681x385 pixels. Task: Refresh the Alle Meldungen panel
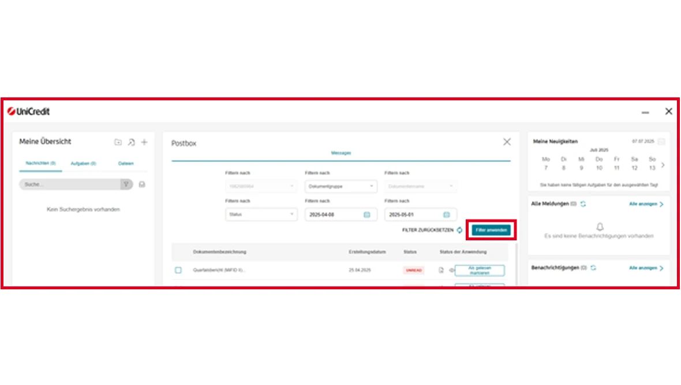(x=583, y=204)
